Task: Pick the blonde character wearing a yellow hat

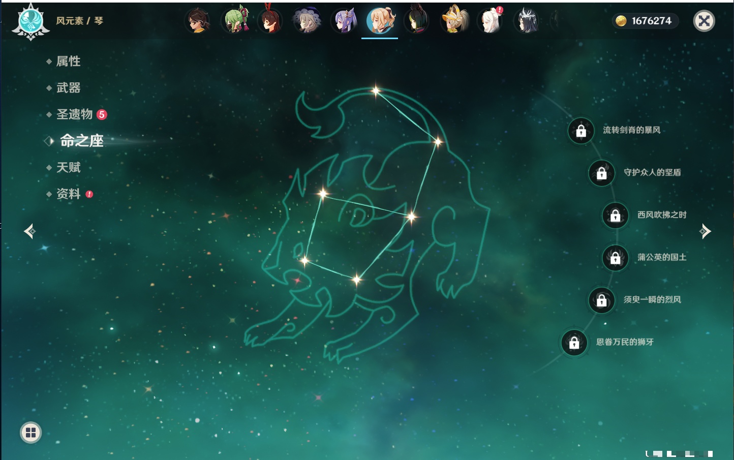Action: click(454, 21)
